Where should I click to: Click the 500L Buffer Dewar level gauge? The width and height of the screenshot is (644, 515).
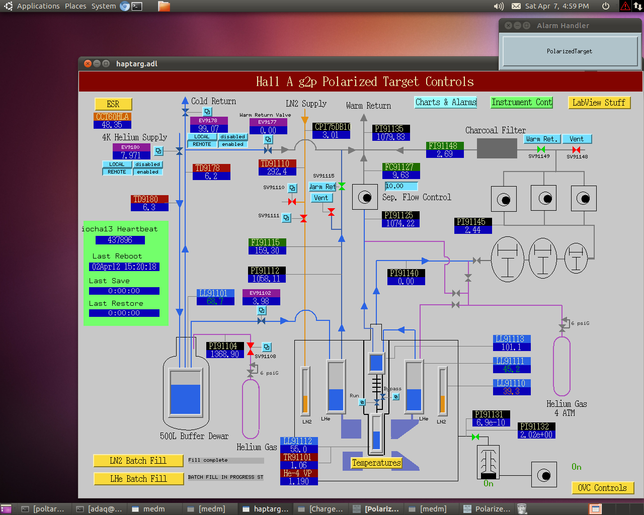point(186,393)
